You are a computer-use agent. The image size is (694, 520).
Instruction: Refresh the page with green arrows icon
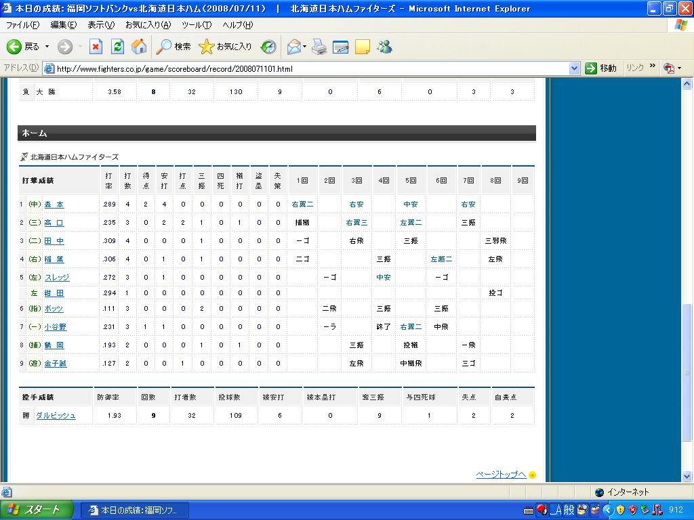pos(117,47)
